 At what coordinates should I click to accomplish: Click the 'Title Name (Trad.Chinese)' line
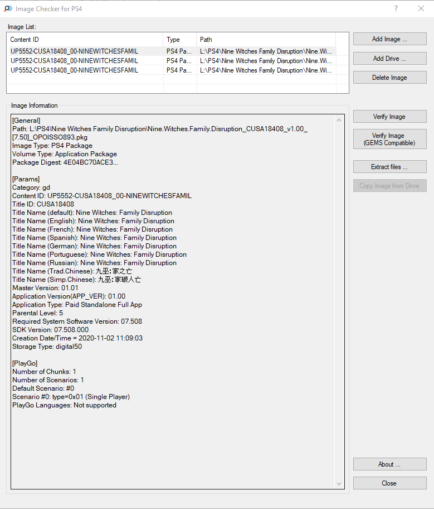tap(72, 271)
